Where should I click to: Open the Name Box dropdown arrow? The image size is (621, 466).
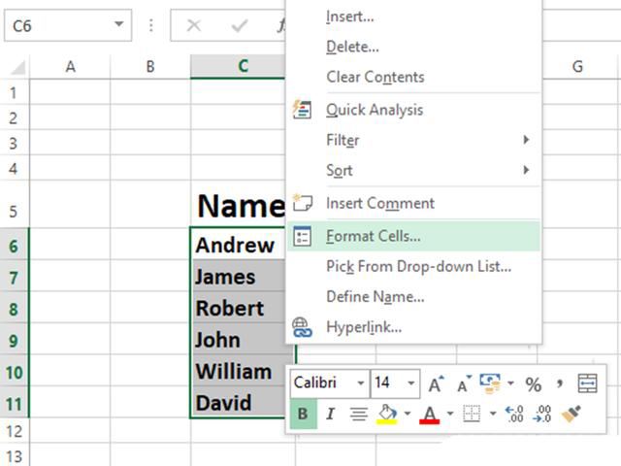[118, 24]
